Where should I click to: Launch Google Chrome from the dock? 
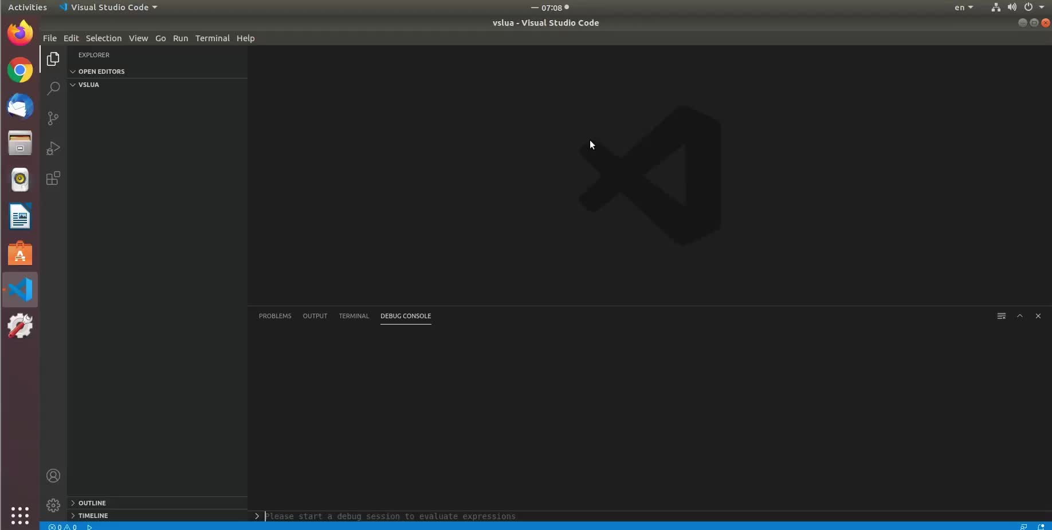(20, 70)
